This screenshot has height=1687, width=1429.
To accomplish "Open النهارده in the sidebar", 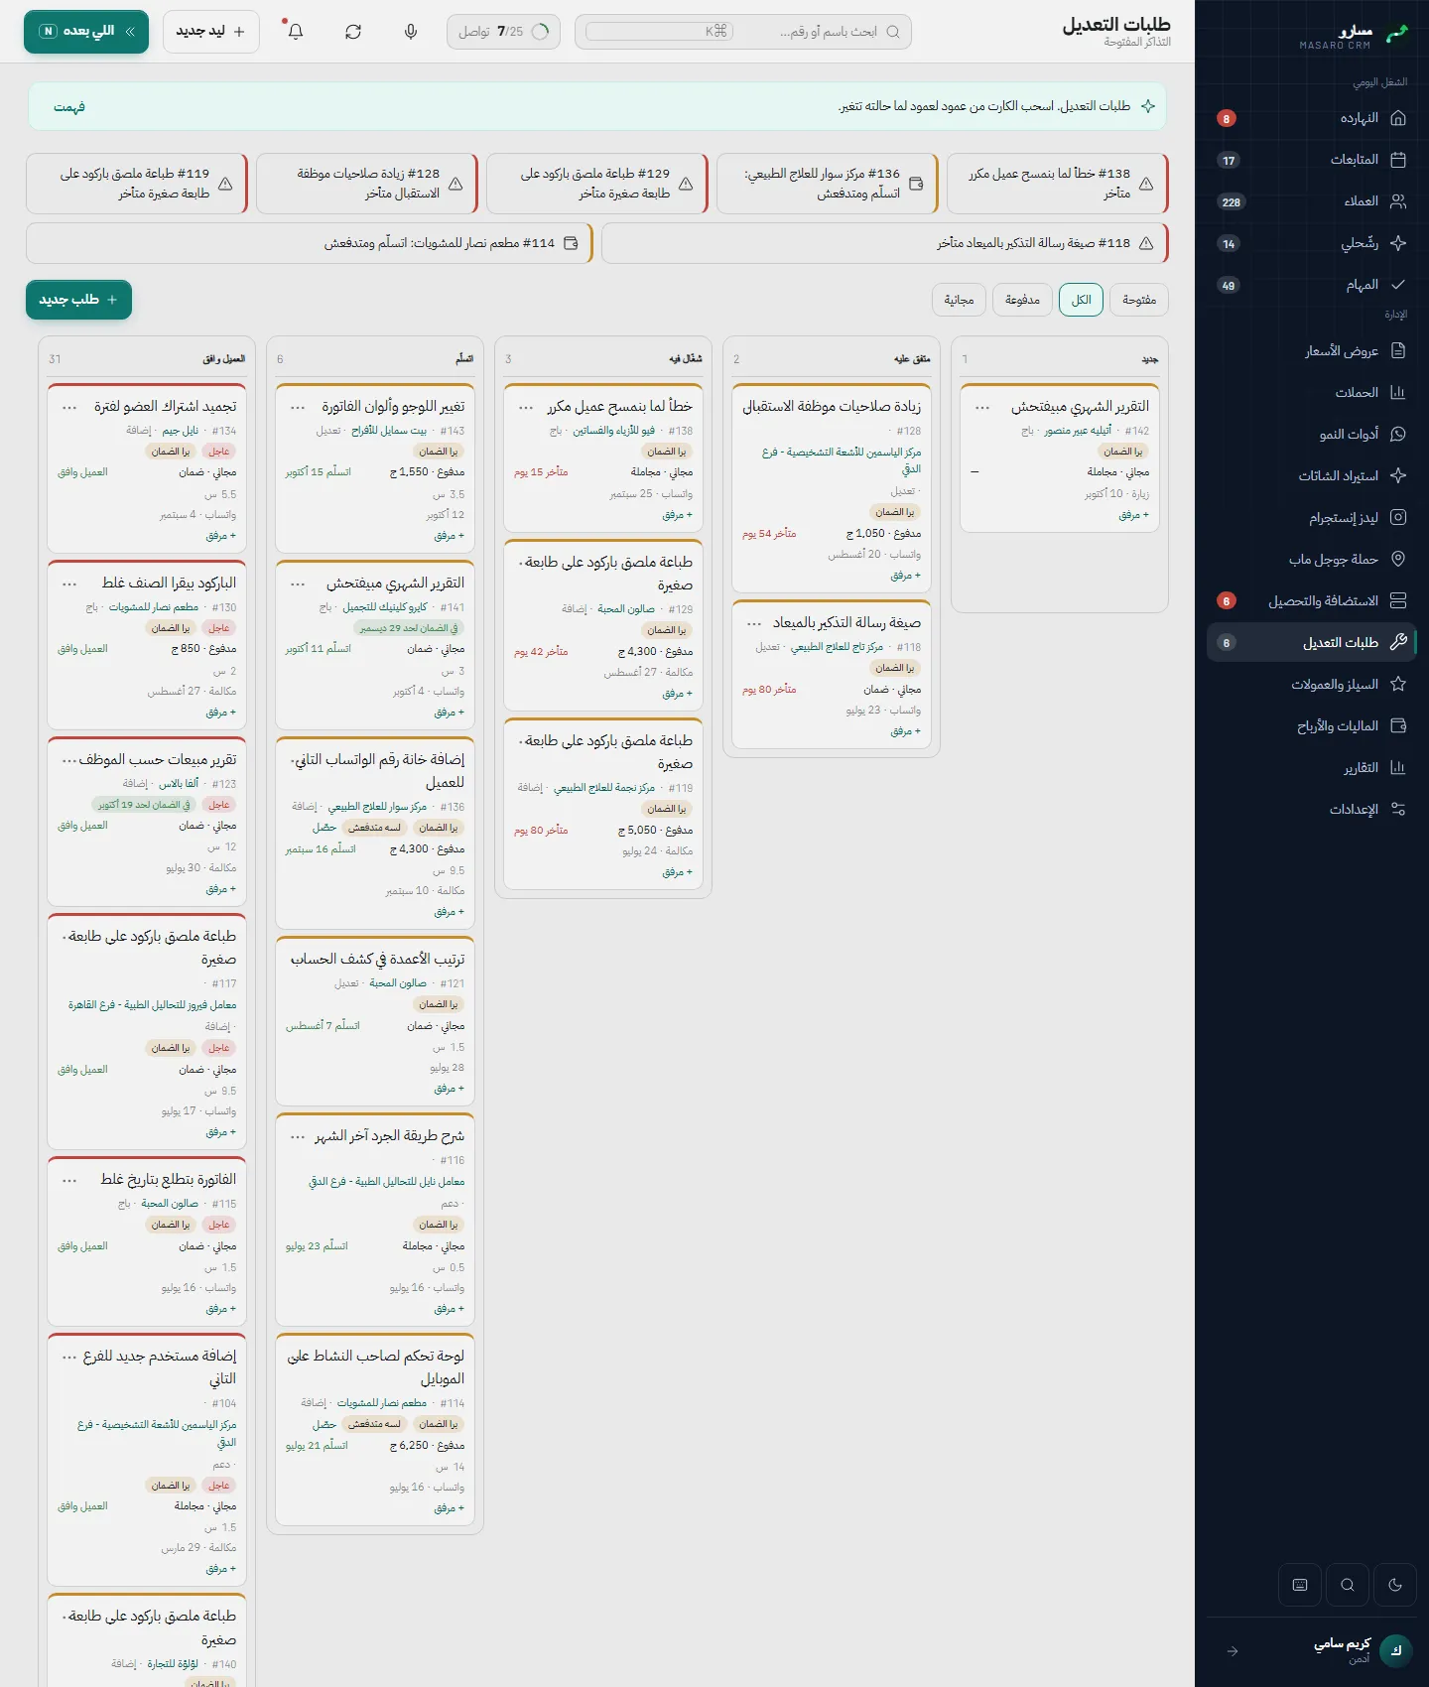I will click(x=1312, y=118).
